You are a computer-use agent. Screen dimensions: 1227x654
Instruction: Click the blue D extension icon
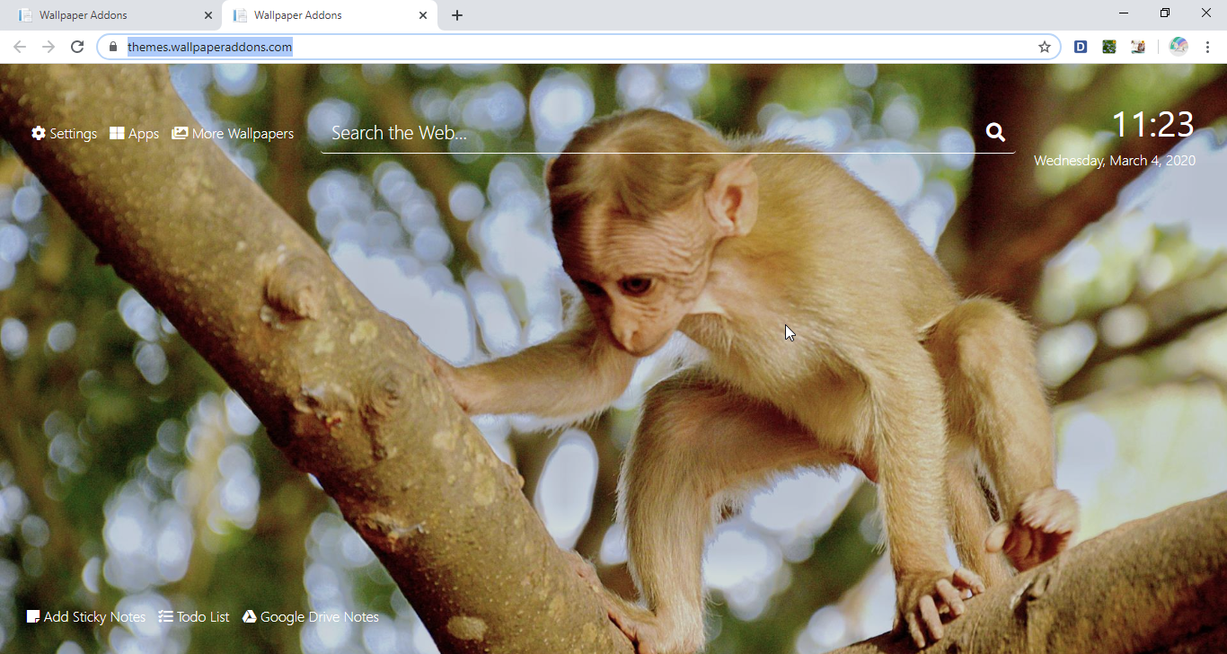click(1081, 47)
